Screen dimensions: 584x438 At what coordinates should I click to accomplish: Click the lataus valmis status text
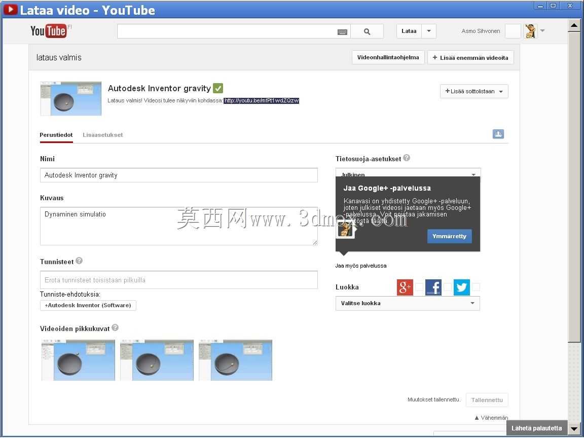coord(59,57)
